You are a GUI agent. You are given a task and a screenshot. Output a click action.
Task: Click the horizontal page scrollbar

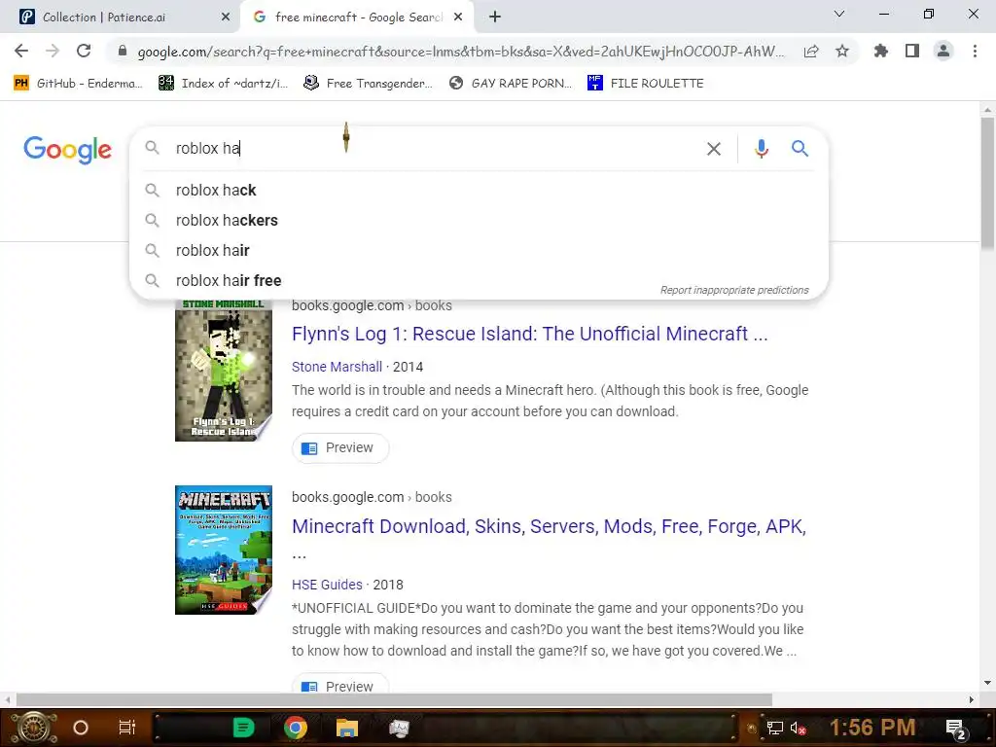point(394,700)
